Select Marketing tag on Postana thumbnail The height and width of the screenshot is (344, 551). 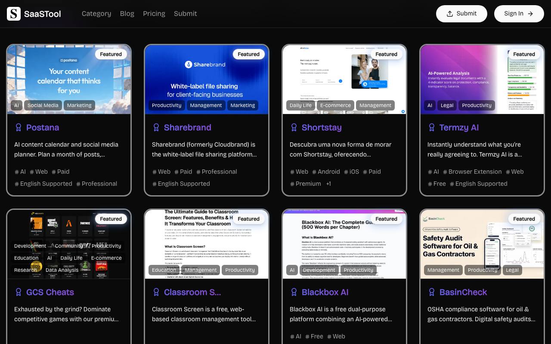tap(79, 105)
